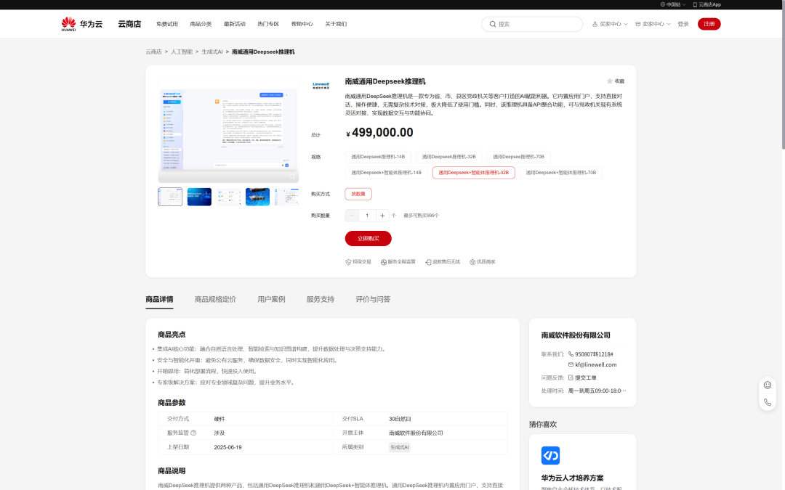Click the user icon before 买家中心
The width and height of the screenshot is (785, 490).
tap(595, 24)
